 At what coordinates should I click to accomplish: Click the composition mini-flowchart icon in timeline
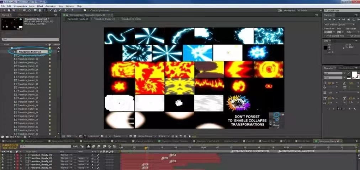(x=75, y=146)
